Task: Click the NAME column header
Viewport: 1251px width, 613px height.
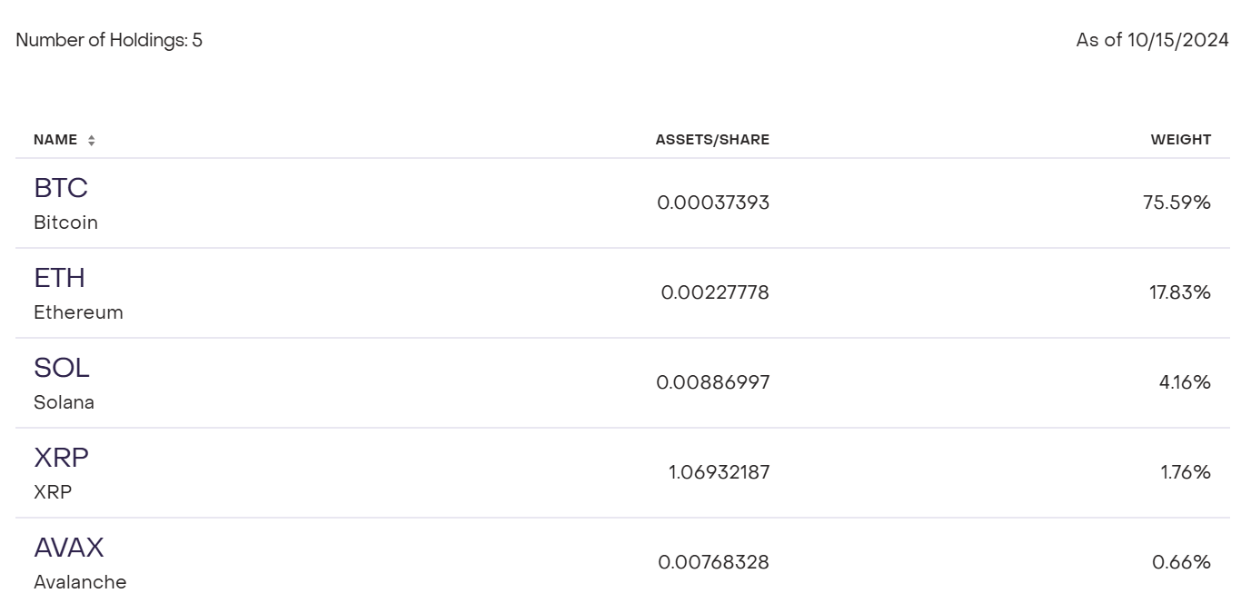Action: tap(55, 140)
